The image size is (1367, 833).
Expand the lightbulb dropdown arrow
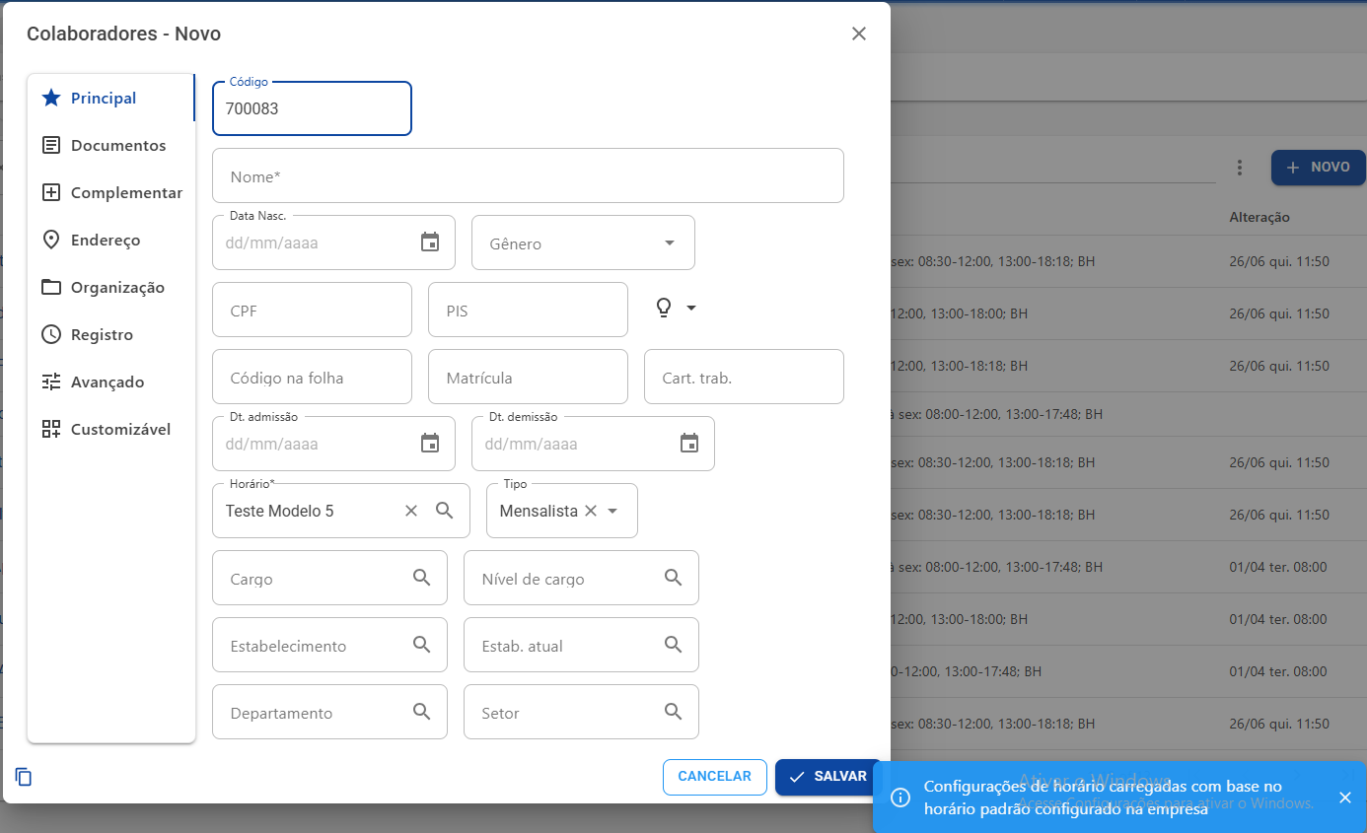[691, 309]
